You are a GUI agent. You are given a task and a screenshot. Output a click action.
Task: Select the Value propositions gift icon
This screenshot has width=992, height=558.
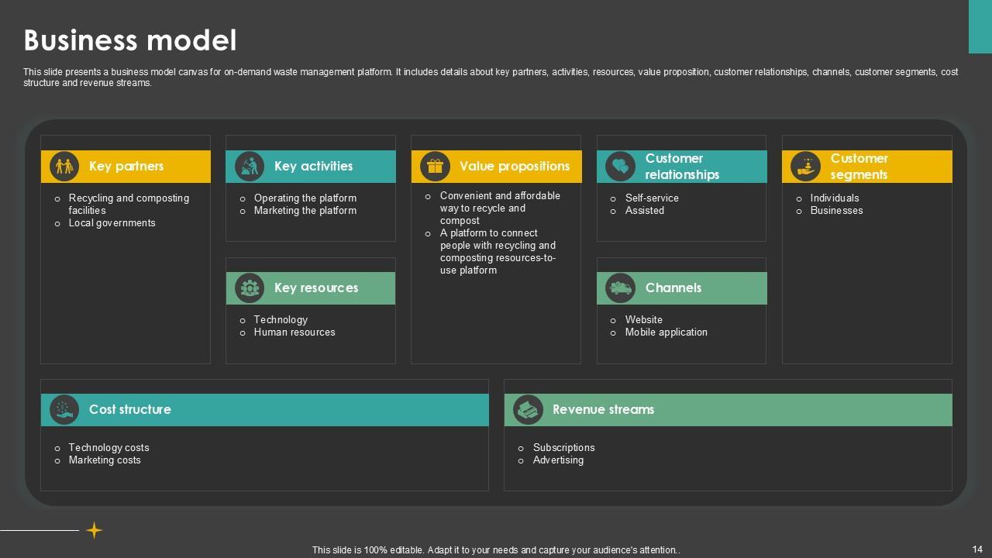click(x=435, y=167)
